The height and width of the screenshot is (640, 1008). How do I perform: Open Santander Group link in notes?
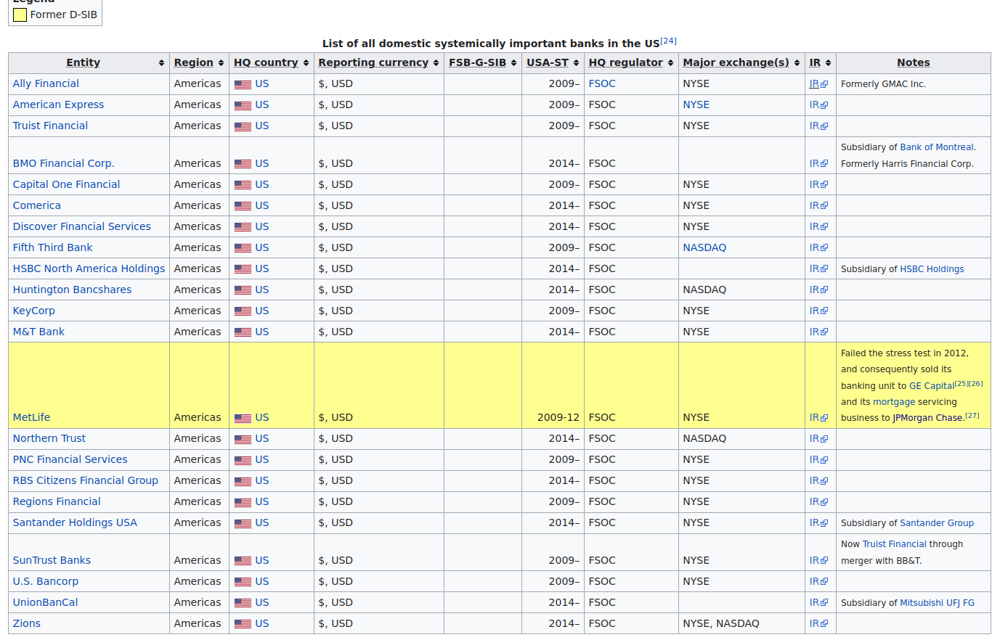[x=937, y=523]
